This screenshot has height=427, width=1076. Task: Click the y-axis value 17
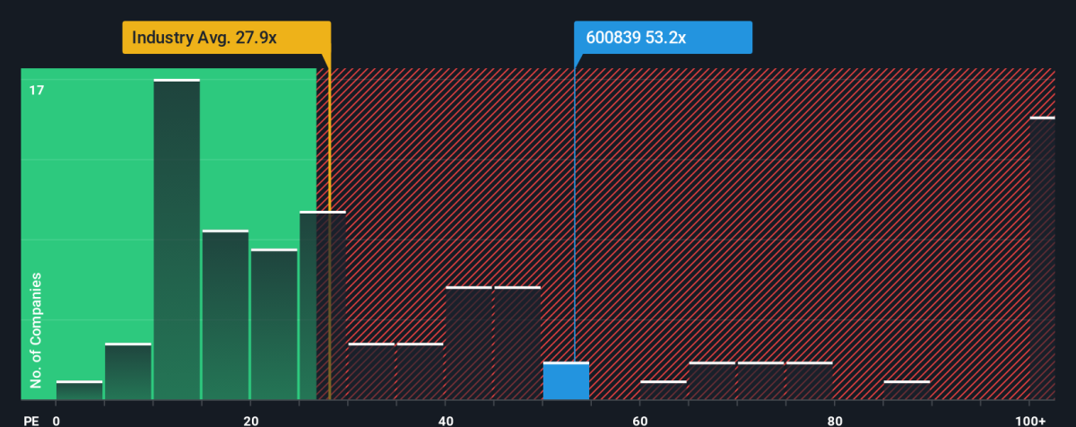point(36,90)
